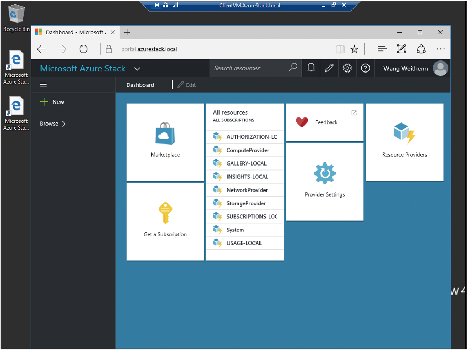This screenshot has height=351, width=468.
Task: Click the Edit dashboard button
Action: coord(187,85)
